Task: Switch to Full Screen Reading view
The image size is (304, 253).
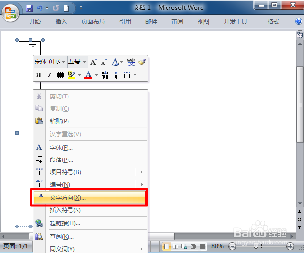Action: 175,246
